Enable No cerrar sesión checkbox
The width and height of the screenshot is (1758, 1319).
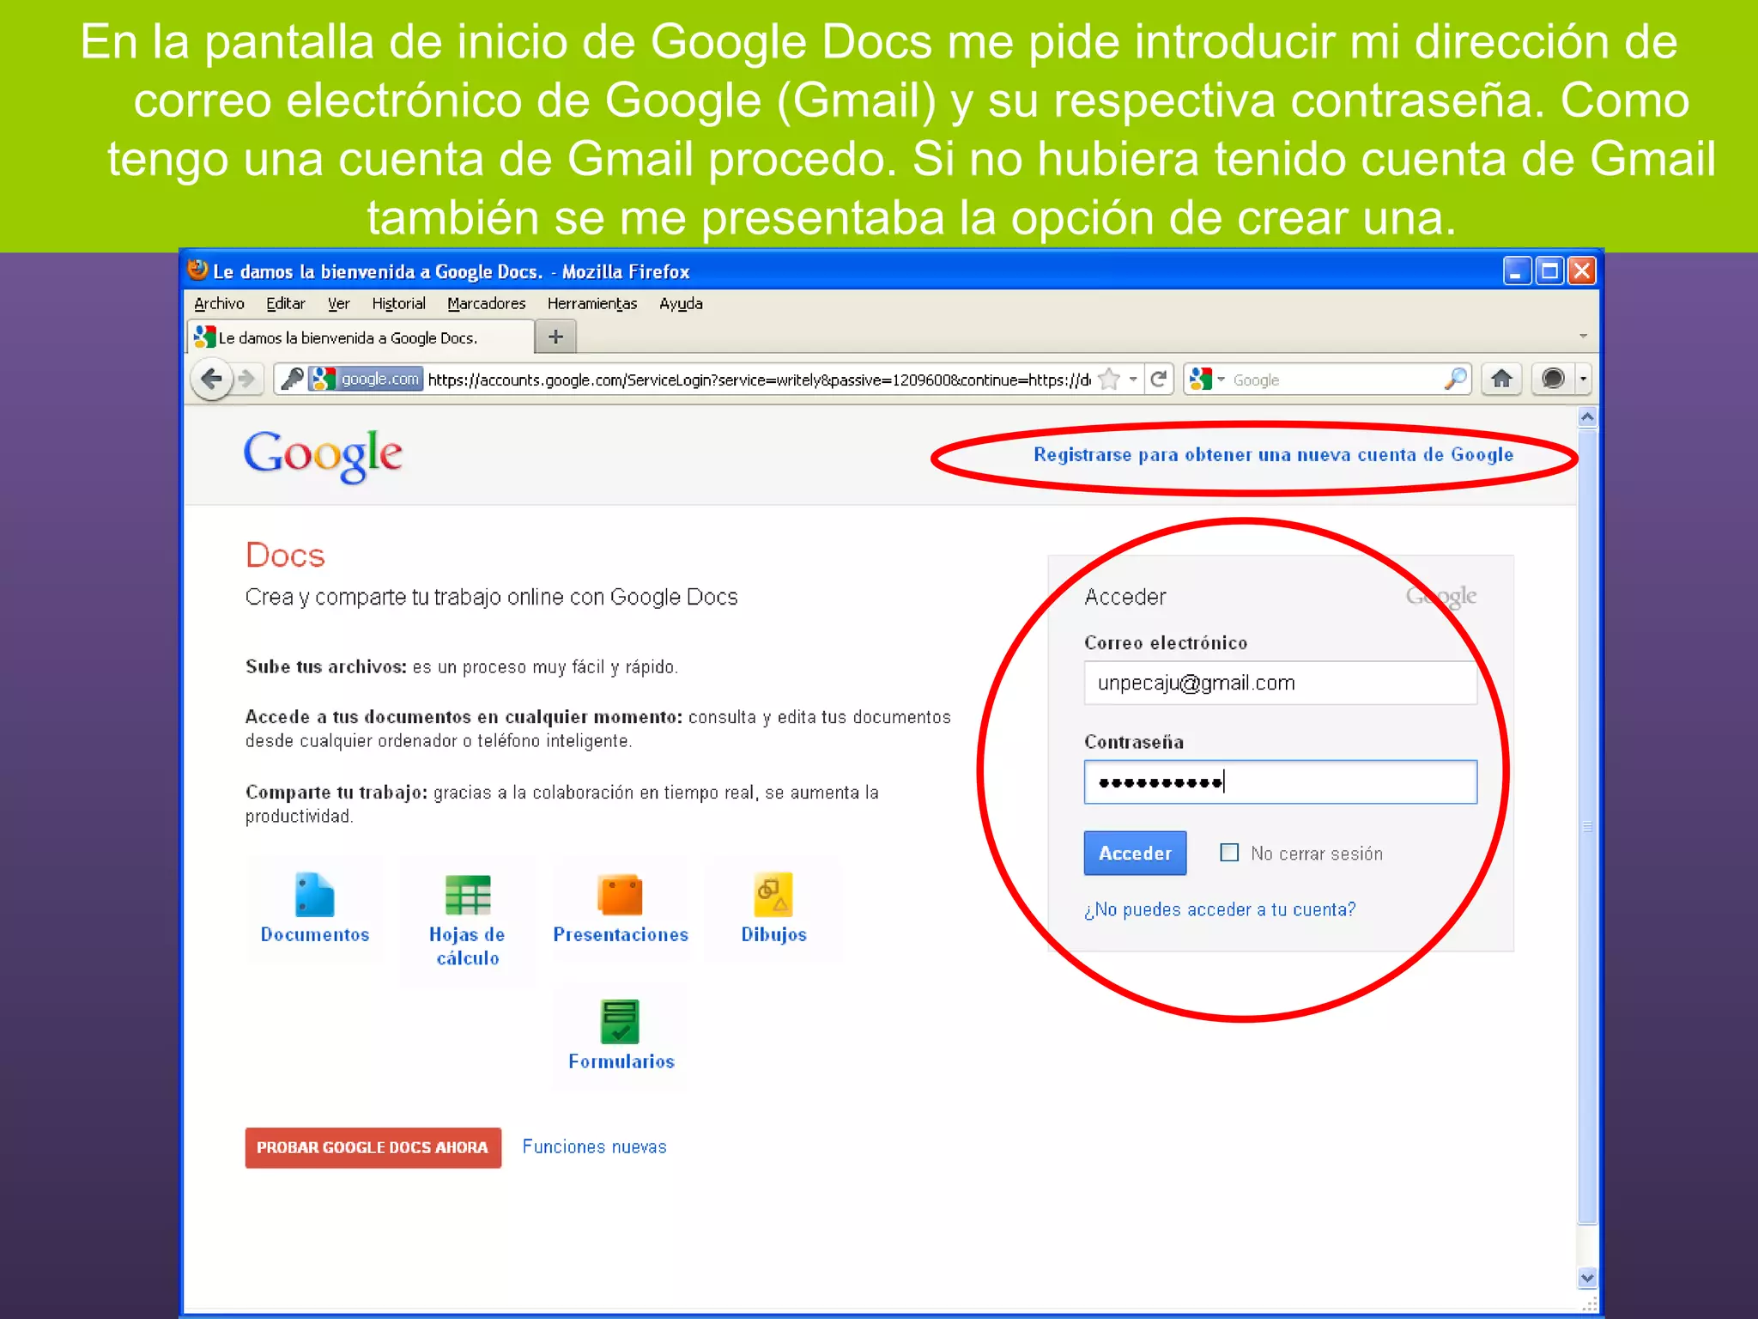pos(1229,853)
